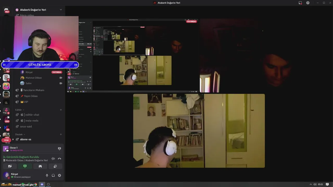Toggle camera on in voice panel
333x187 pixels.
pyautogui.click(x=10, y=166)
